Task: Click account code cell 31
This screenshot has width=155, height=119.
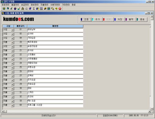Action: click(20, 93)
